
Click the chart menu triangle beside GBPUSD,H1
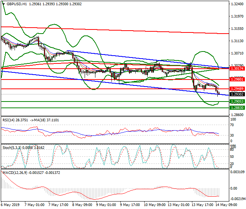pyautogui.click(x=3, y=4)
